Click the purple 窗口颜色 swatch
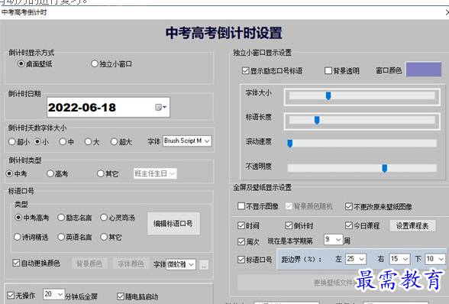This screenshot has width=449, height=304. [424, 70]
